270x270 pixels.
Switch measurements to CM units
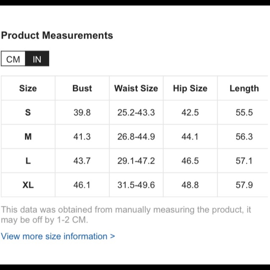[x=13, y=59]
